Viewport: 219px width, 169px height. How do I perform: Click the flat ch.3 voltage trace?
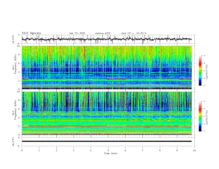click(106, 141)
